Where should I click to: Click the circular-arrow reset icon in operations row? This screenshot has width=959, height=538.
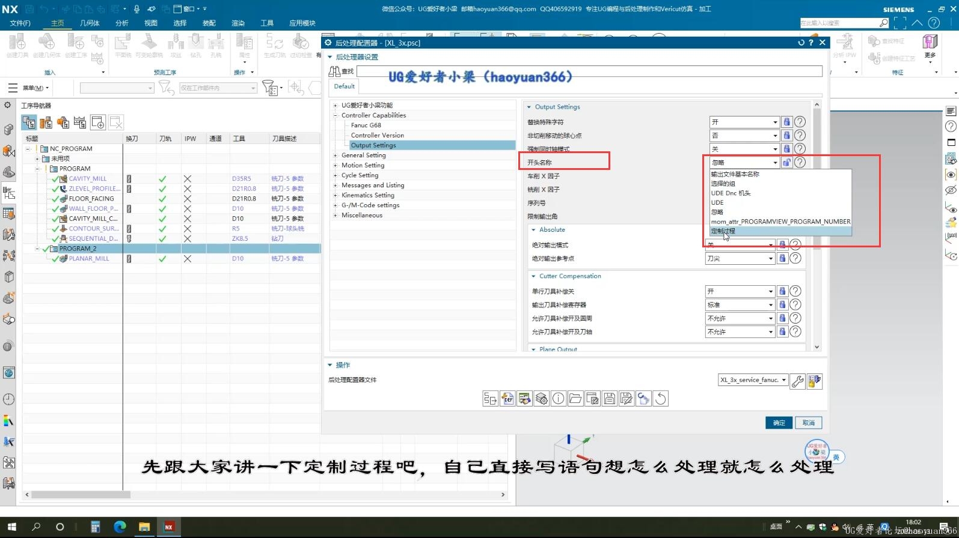pos(661,399)
